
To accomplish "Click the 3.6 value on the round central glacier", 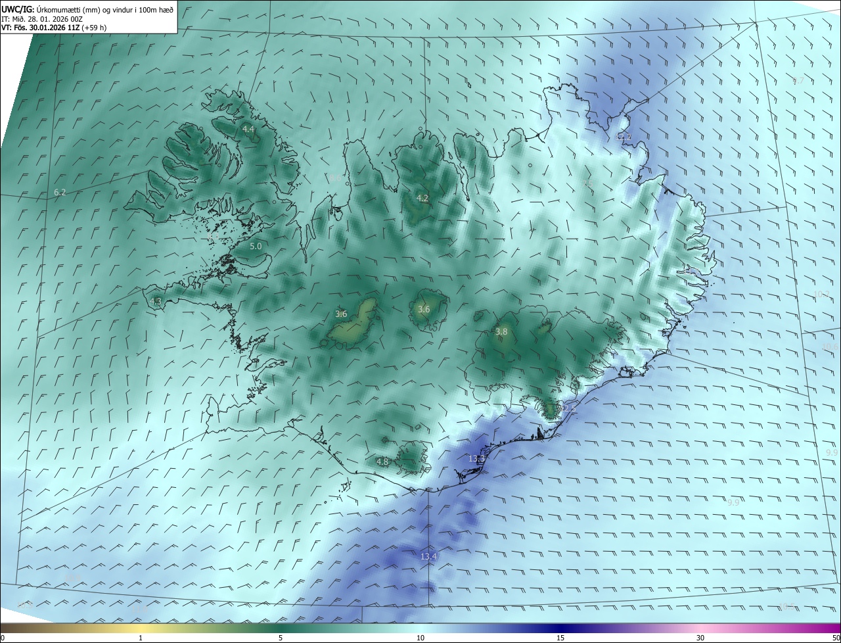I will (x=424, y=310).
